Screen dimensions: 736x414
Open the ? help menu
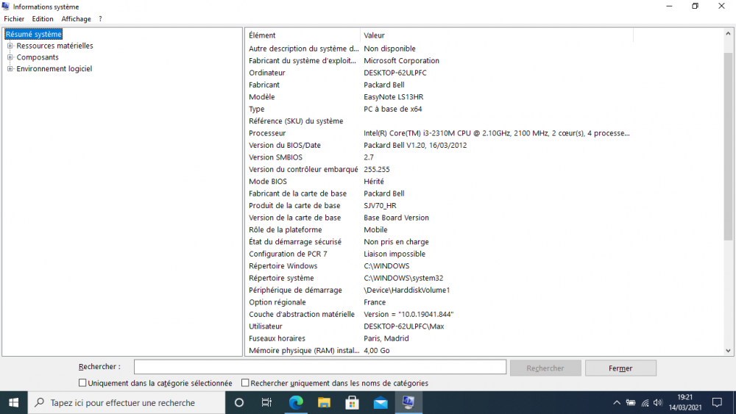point(100,19)
